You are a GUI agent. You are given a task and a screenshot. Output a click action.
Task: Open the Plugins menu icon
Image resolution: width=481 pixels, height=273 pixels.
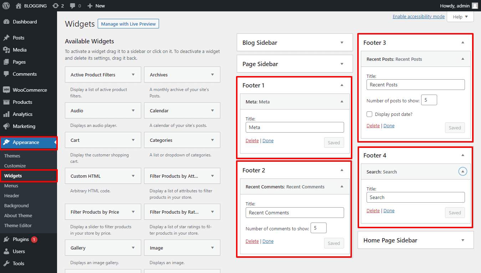coord(6,240)
